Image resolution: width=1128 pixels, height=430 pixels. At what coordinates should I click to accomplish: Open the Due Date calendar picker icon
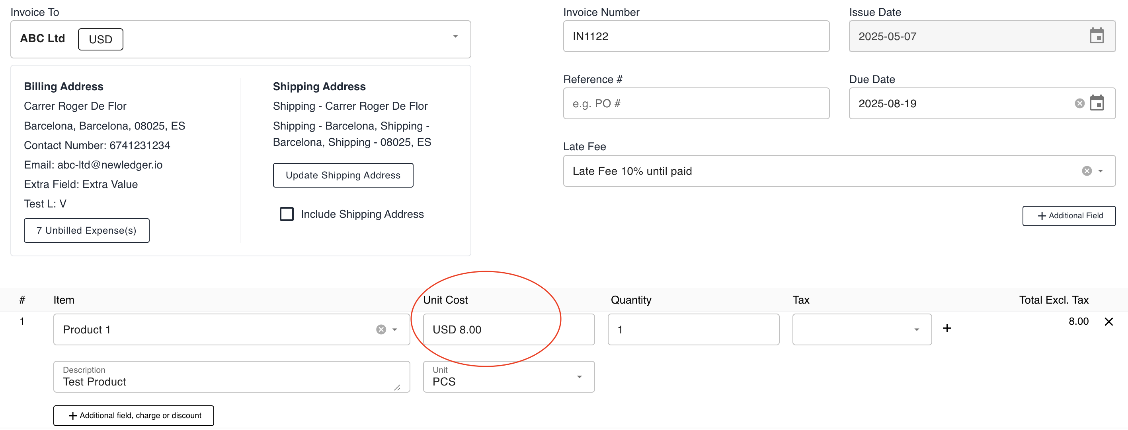click(x=1097, y=103)
